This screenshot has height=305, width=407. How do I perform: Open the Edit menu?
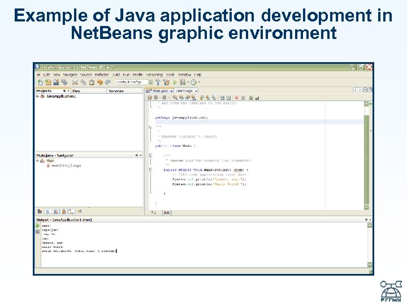(46, 75)
